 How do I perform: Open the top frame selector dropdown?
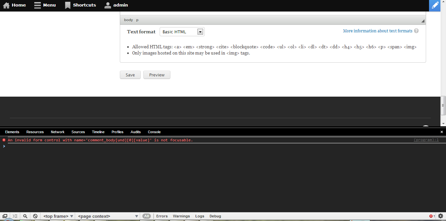click(x=58, y=216)
